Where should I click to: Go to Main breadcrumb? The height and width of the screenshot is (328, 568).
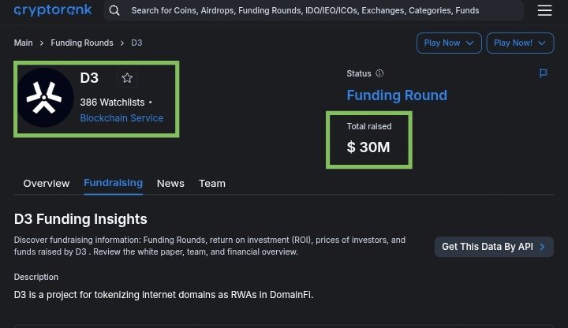[x=23, y=43]
